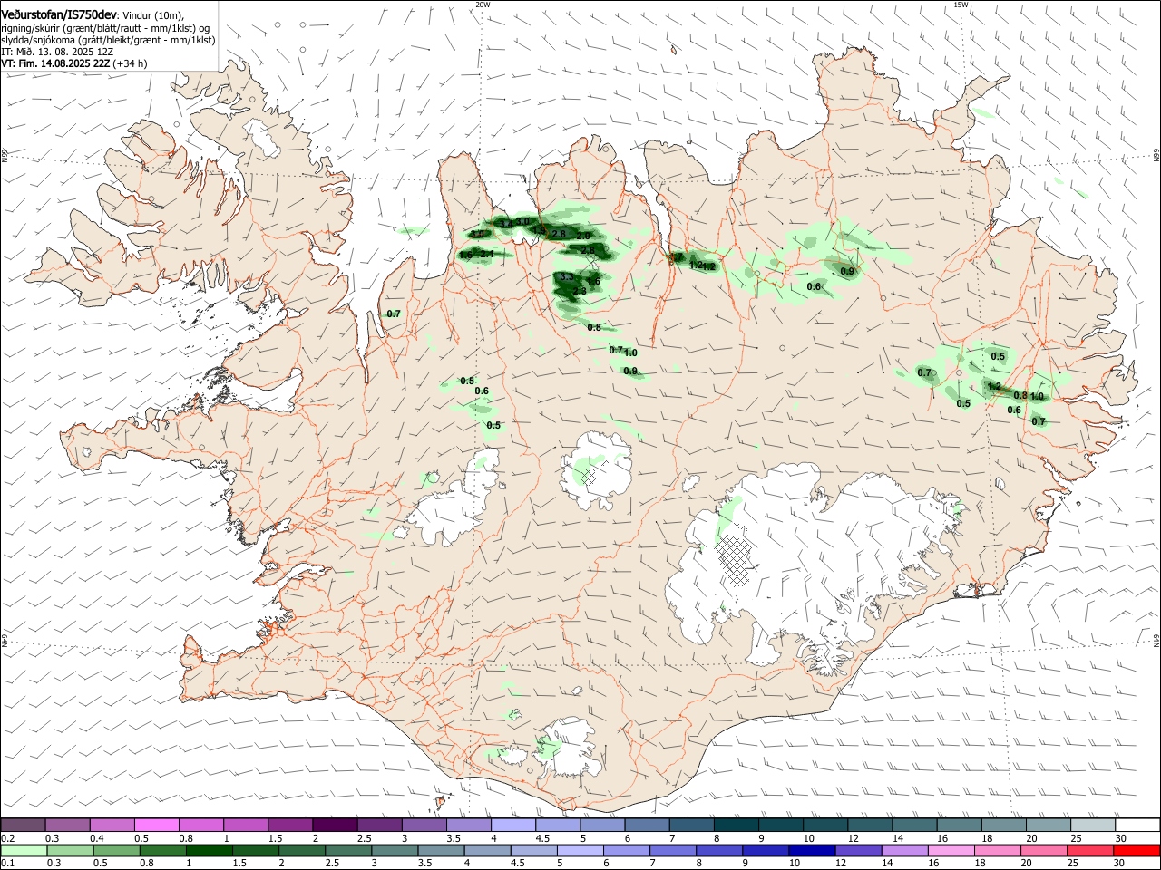Click the pale green 0.1–0.3 rain legend swatch

point(23,851)
